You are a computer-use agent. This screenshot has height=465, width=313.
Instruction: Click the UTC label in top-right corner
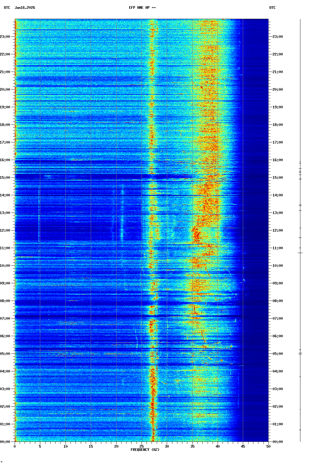coord(272,8)
